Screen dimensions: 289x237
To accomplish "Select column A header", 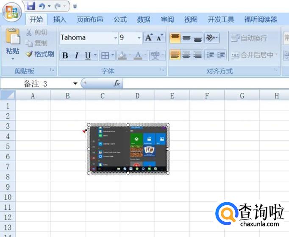I will point(33,96).
